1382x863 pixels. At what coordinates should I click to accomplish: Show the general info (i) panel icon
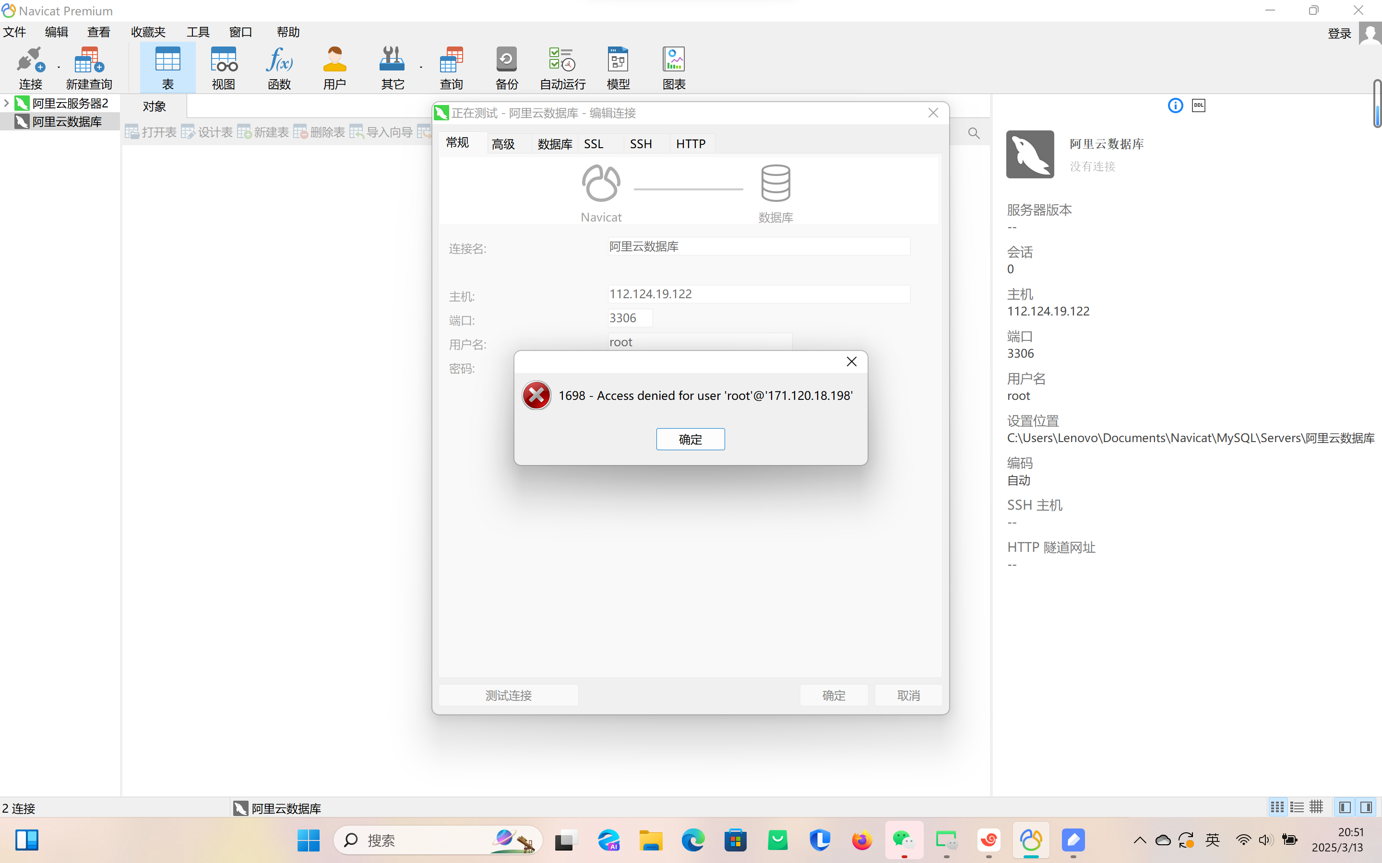(x=1175, y=105)
